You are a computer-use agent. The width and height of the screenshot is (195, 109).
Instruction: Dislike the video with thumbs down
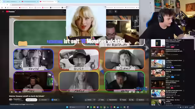94,100
